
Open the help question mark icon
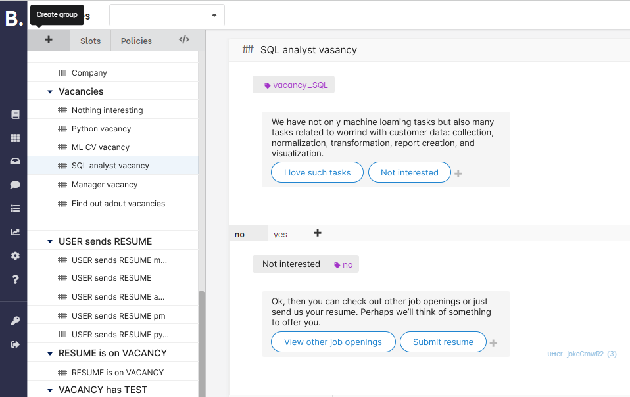pos(15,279)
